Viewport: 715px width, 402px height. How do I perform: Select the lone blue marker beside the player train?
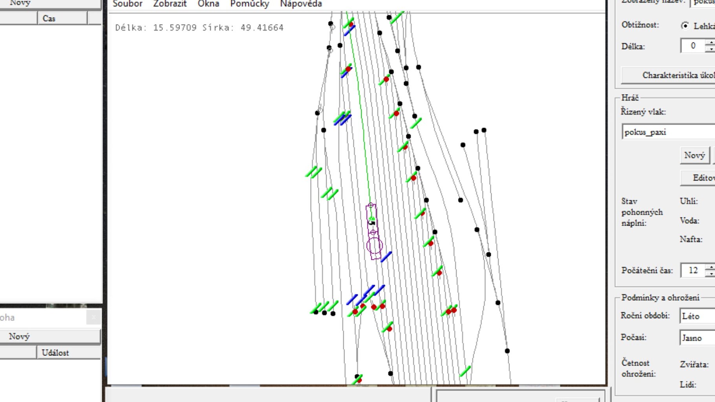(x=386, y=257)
